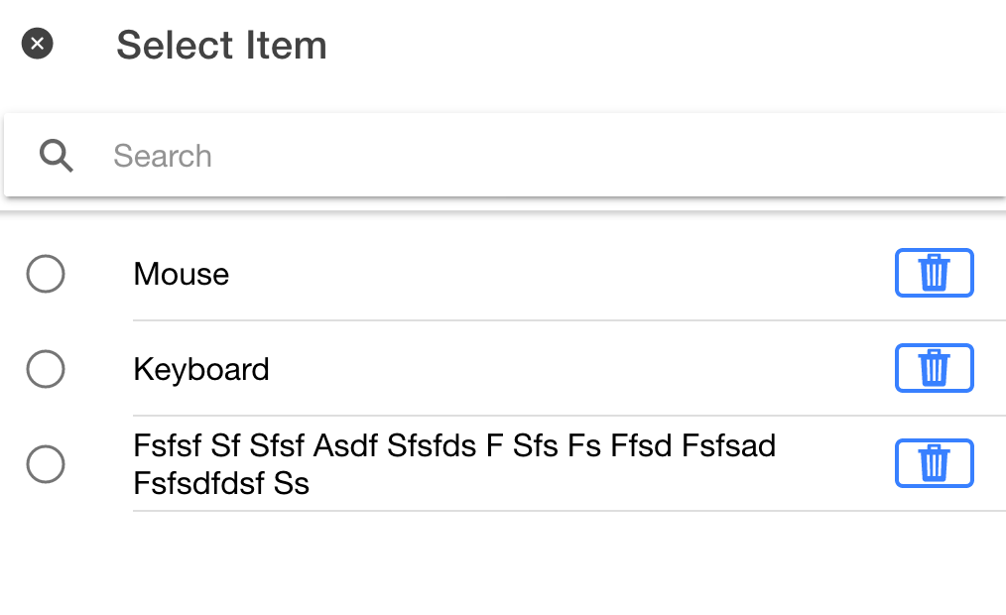This screenshot has width=1006, height=615.
Task: Click the Keyboard text label
Action: [200, 369]
